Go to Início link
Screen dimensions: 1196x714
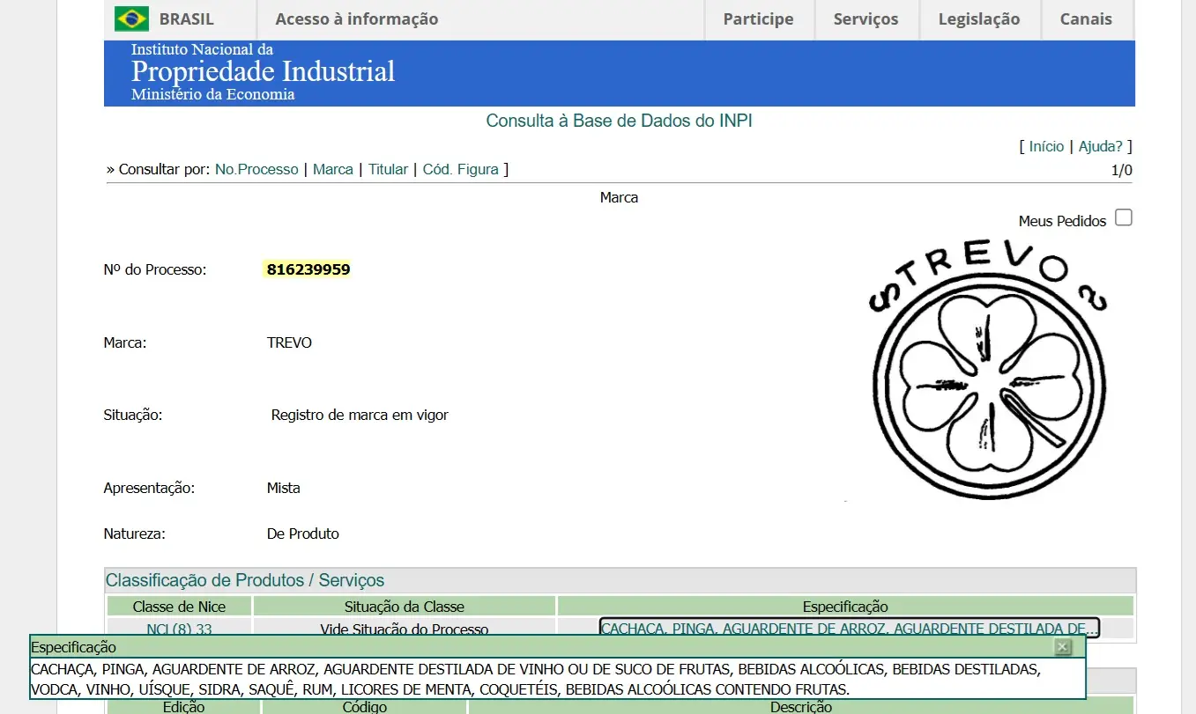tap(1046, 146)
